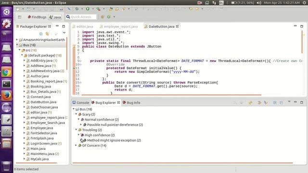Click the Bug Explorer refresh icon
The image size is (308, 173).
(x=250, y=102)
